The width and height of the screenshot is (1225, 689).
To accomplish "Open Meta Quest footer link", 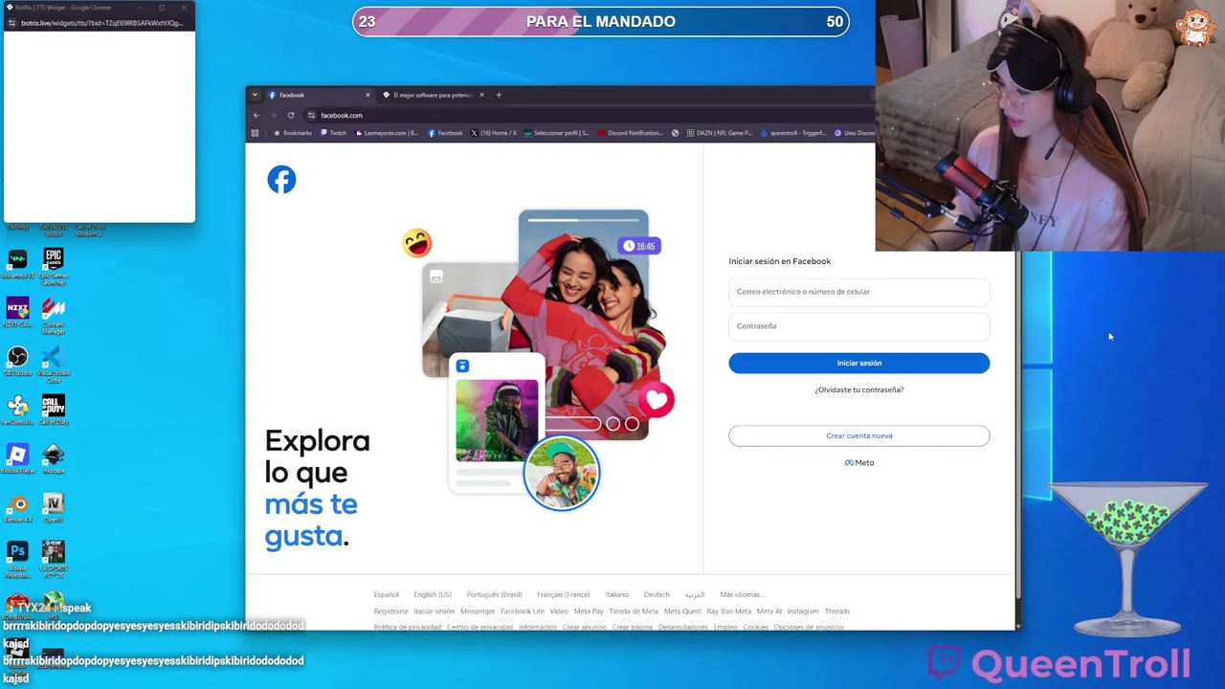I will (x=682, y=611).
